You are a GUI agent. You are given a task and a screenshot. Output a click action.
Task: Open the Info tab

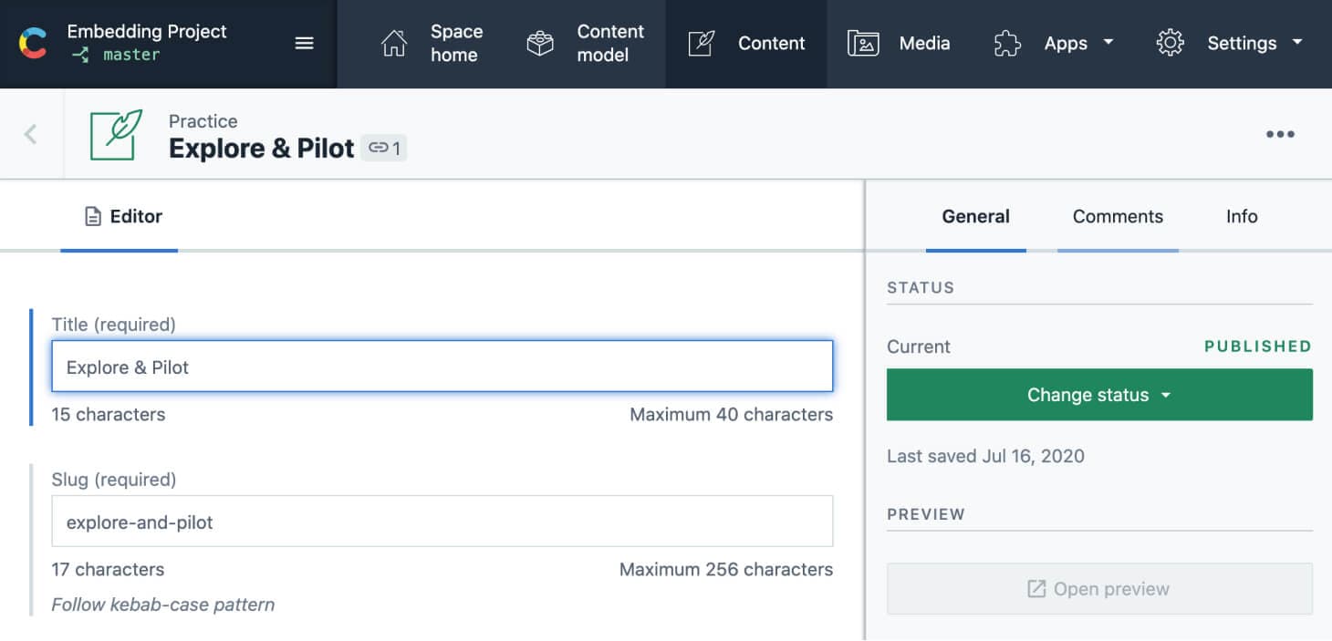click(1241, 216)
